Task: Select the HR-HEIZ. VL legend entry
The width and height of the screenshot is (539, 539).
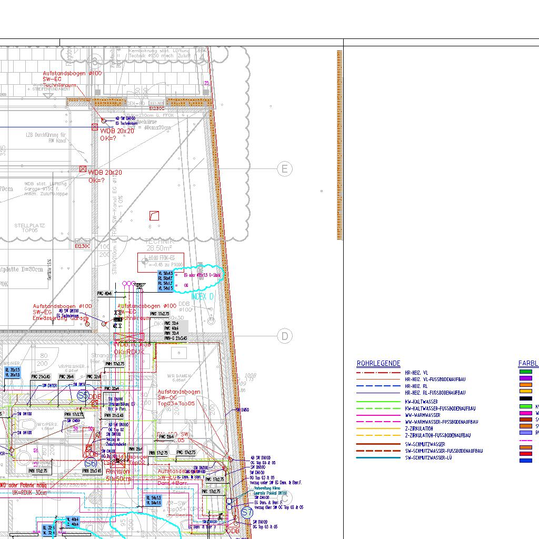Action: tap(416, 372)
